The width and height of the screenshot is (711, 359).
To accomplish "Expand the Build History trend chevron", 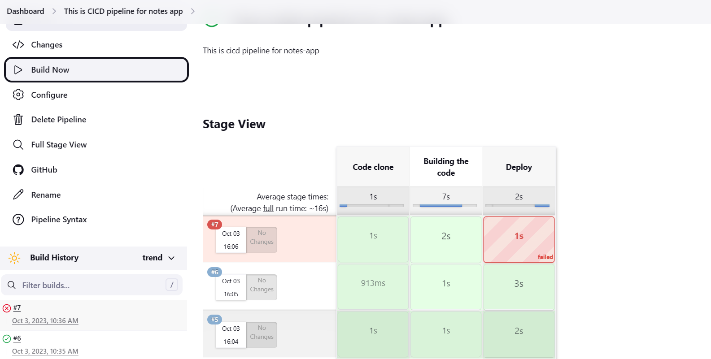I will pos(171,258).
